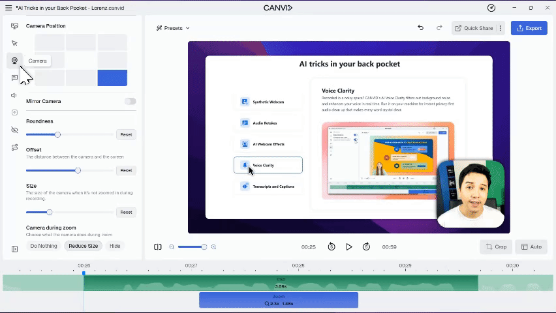This screenshot has height=313, width=556.
Task: Open the Presets dropdown
Action: click(x=173, y=28)
